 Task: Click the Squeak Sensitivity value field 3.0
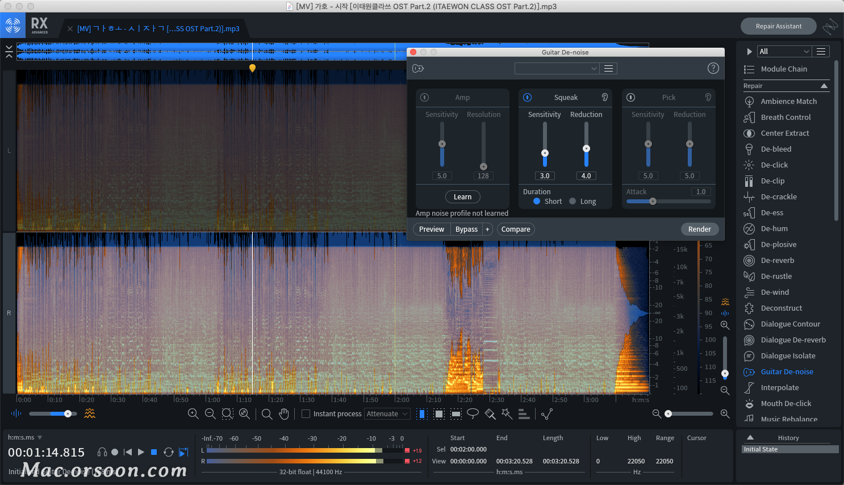coord(545,175)
